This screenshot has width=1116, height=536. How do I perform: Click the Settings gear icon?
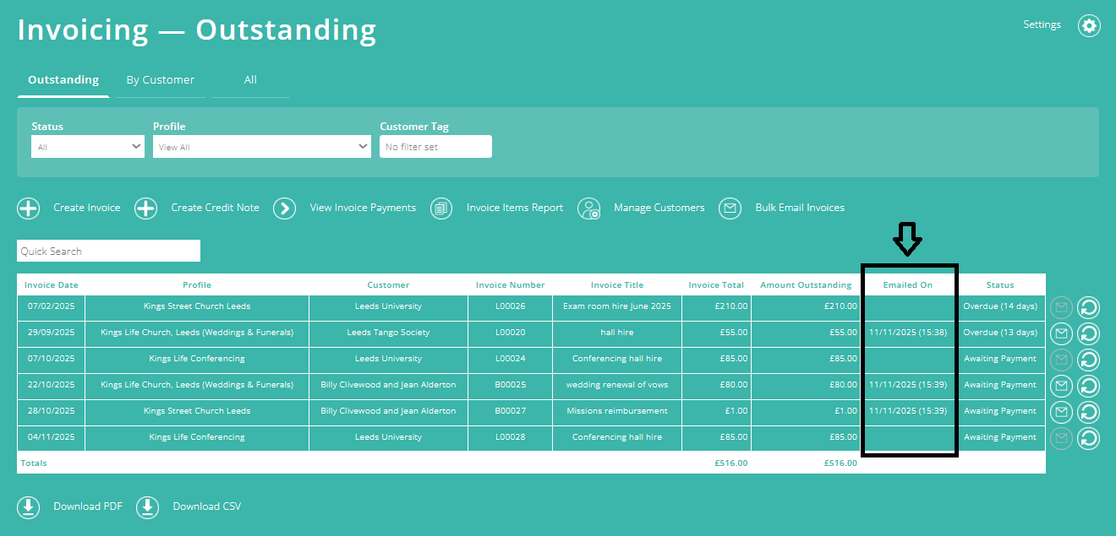(1089, 25)
